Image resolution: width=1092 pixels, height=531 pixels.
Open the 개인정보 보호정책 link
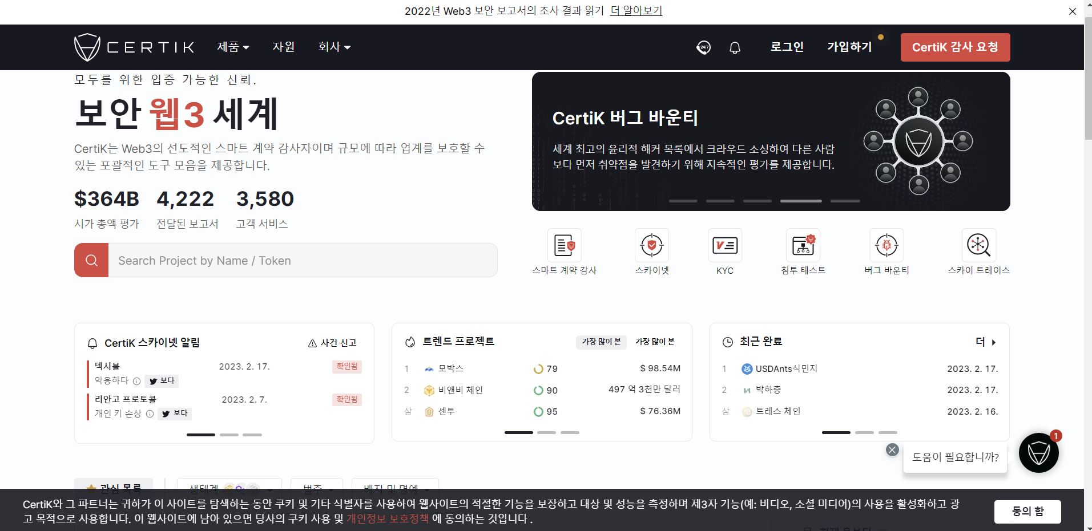click(388, 519)
